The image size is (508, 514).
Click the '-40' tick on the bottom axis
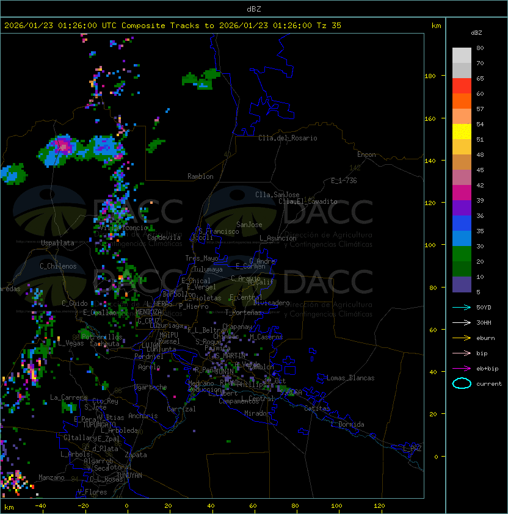pyautogui.click(x=40, y=506)
